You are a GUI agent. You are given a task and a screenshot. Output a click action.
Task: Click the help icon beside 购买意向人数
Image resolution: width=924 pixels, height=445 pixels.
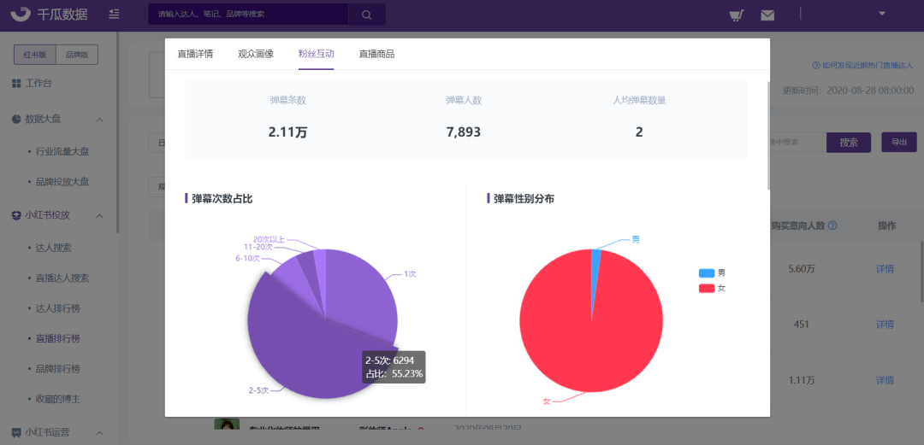pyautogui.click(x=832, y=225)
